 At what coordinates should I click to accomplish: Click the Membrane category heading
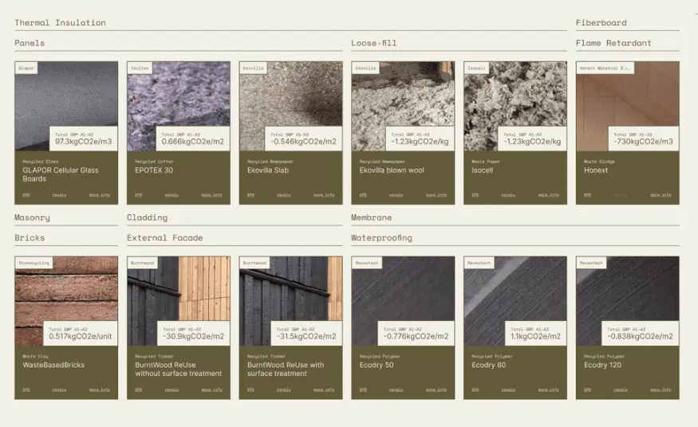point(371,217)
